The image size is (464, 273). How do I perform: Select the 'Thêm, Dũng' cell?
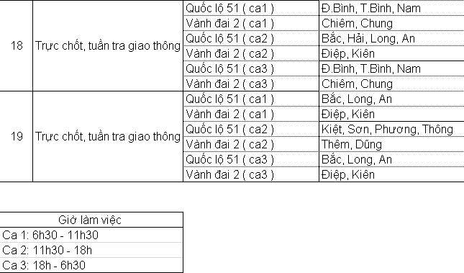click(391, 144)
